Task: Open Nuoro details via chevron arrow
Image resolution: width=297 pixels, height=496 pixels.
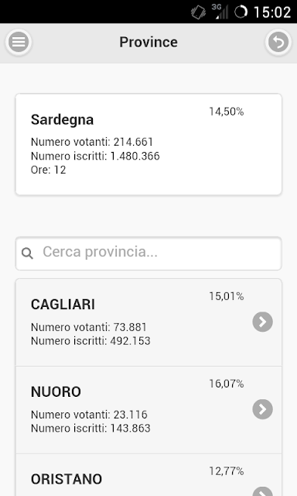Action: [263, 409]
